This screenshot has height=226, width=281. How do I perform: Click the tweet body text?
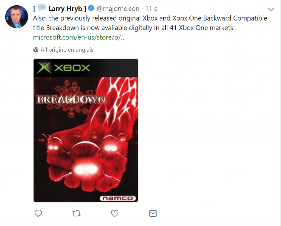click(150, 23)
